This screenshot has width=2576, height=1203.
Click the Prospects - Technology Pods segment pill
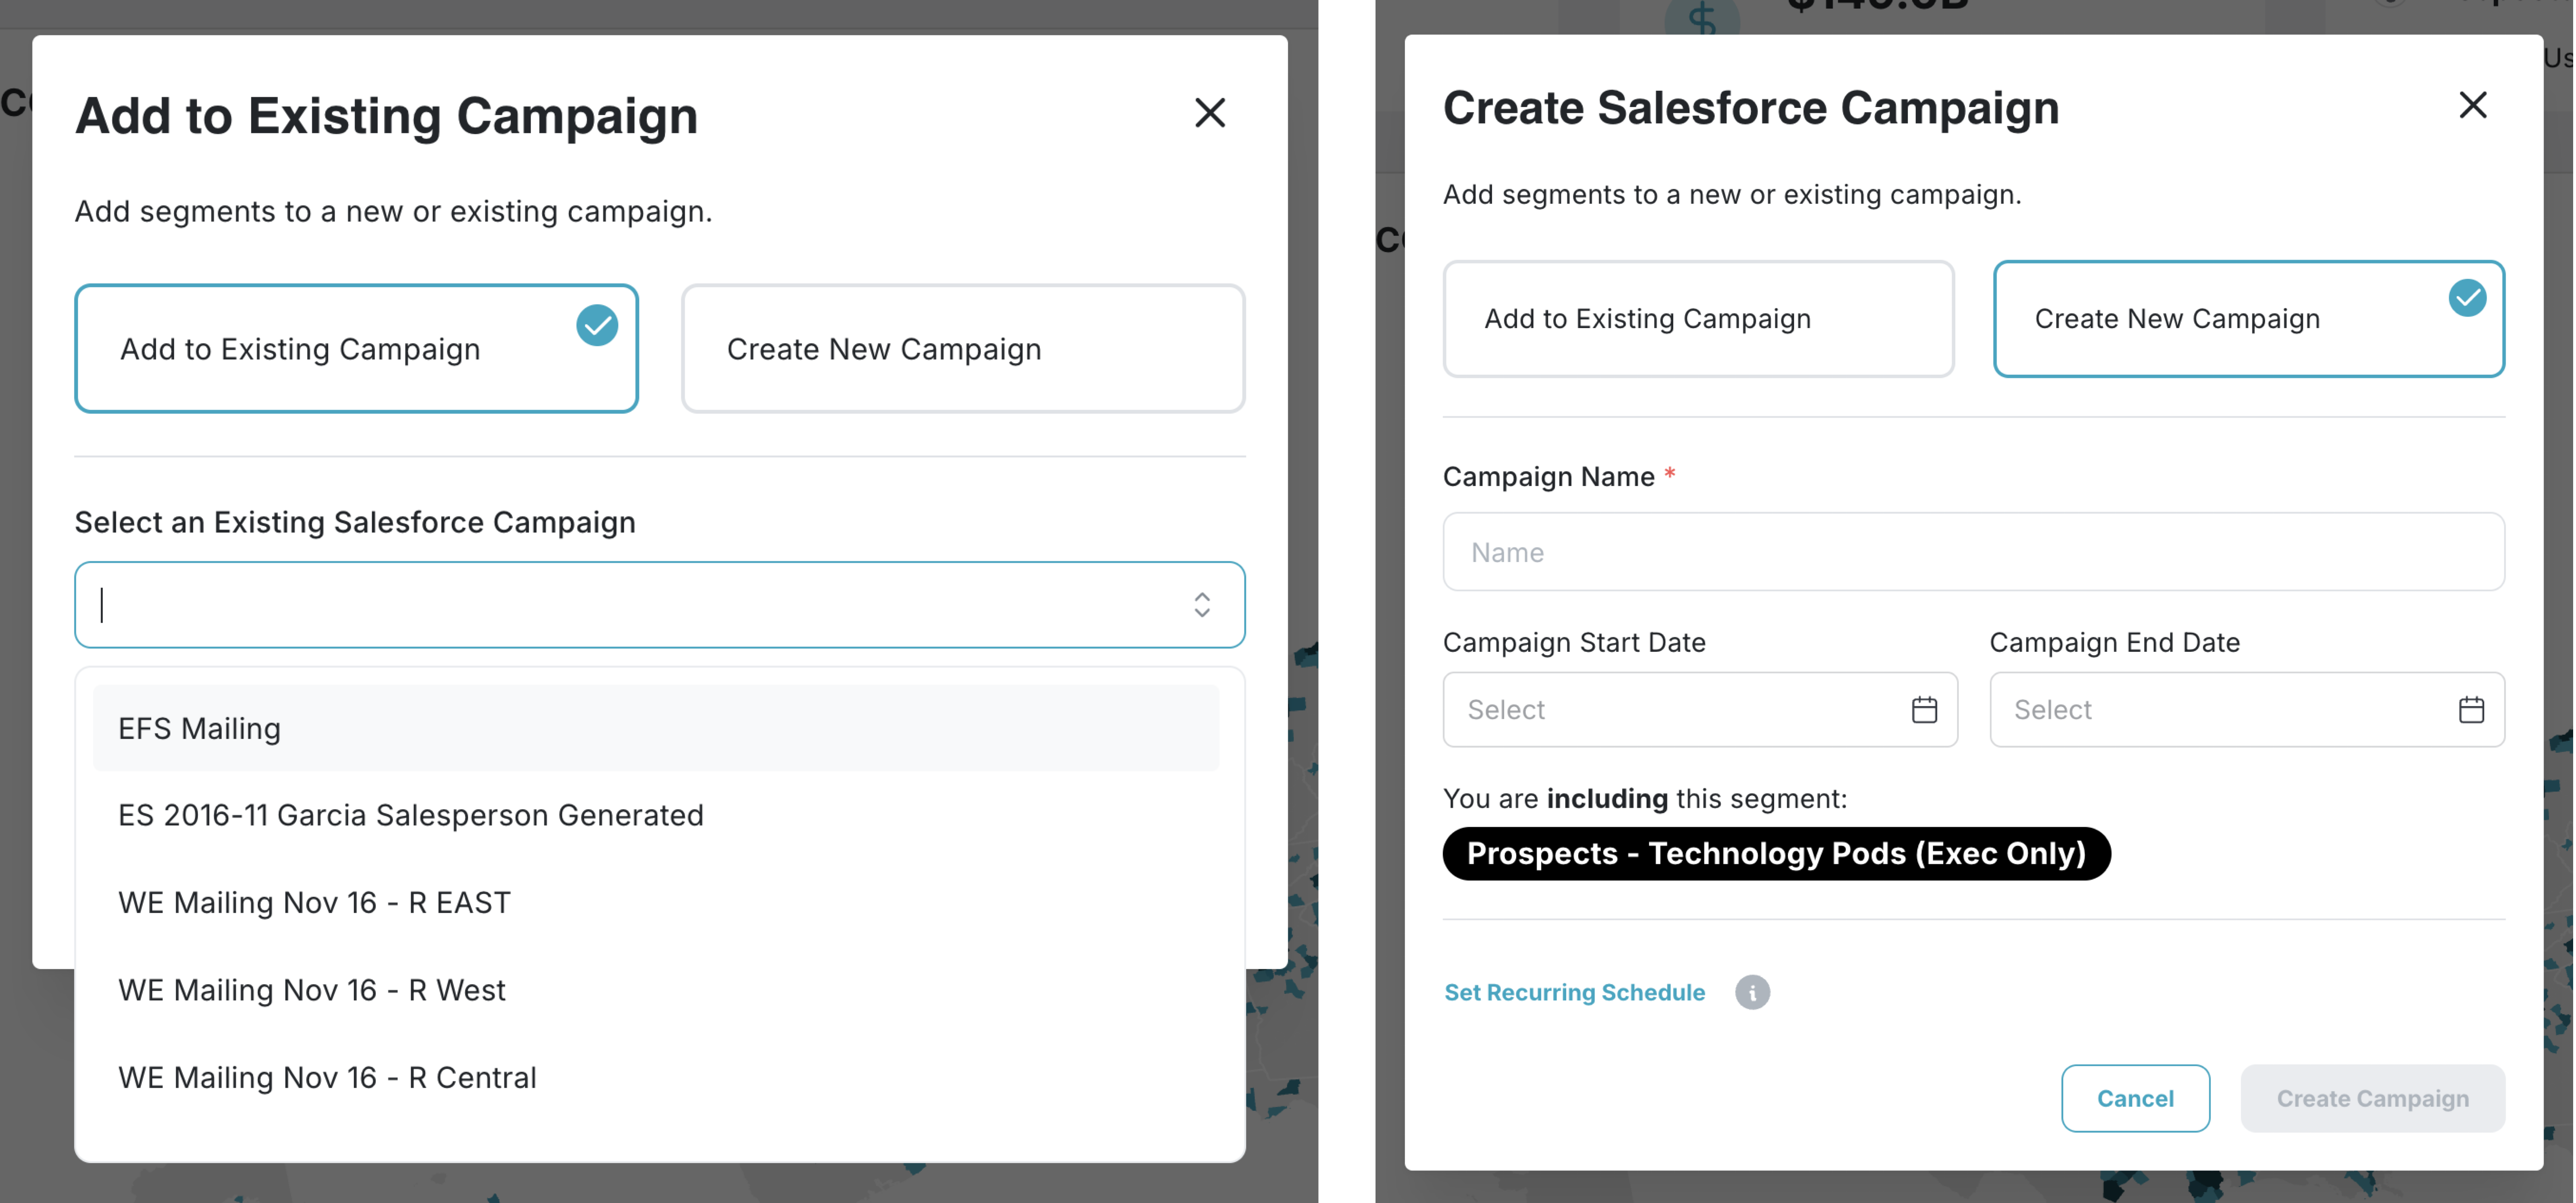[x=1776, y=853]
